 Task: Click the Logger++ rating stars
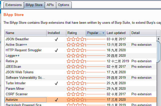click(76, 56)
